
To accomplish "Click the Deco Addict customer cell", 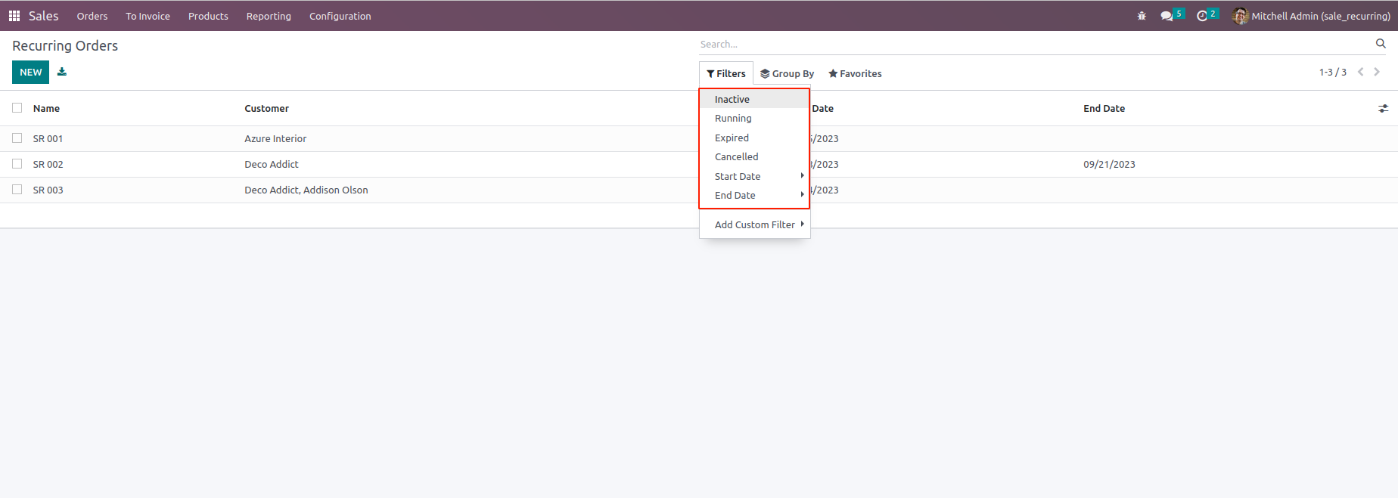I will [272, 164].
